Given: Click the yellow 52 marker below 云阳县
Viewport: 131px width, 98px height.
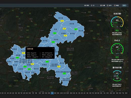Looking at the screenshot, I should pos(65,36).
